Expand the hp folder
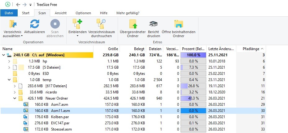This screenshot has height=133, width=288. pos(9,61)
